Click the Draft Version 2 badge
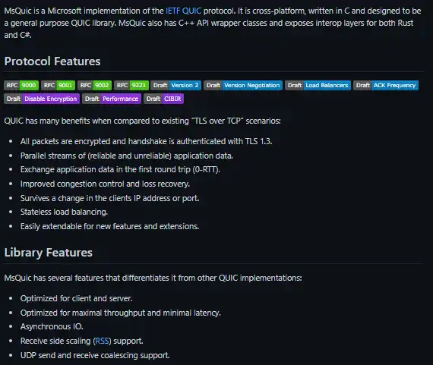This screenshot has width=433, height=365. [176, 85]
